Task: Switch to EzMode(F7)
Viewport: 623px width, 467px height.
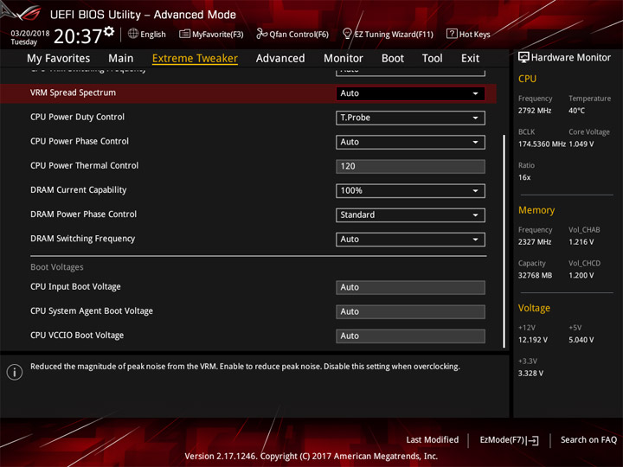Action: pyautogui.click(x=509, y=440)
